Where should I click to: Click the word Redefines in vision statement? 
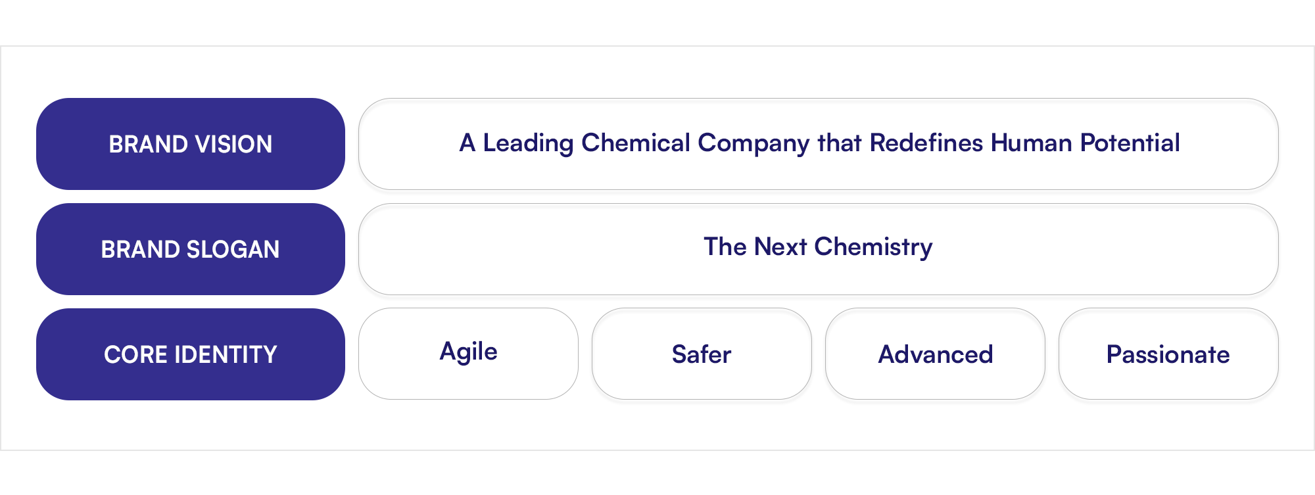[x=926, y=143]
